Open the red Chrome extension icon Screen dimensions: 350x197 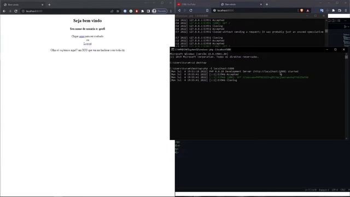137,11
